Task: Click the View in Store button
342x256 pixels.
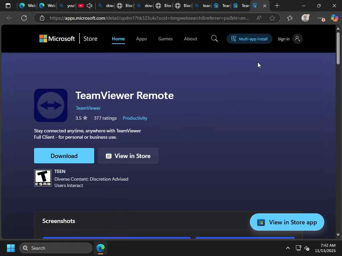Action: [x=128, y=156]
